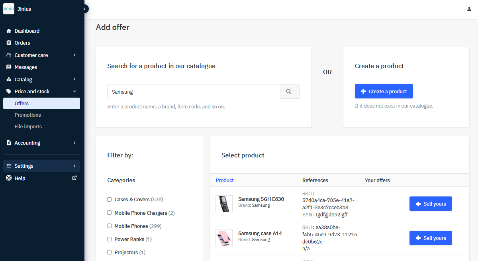Expand the Settings submenu chevron

pyautogui.click(x=74, y=166)
